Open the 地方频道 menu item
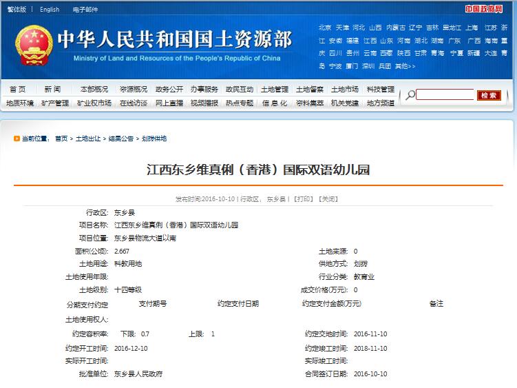Viewport: 517px width, 388px height. (x=381, y=103)
